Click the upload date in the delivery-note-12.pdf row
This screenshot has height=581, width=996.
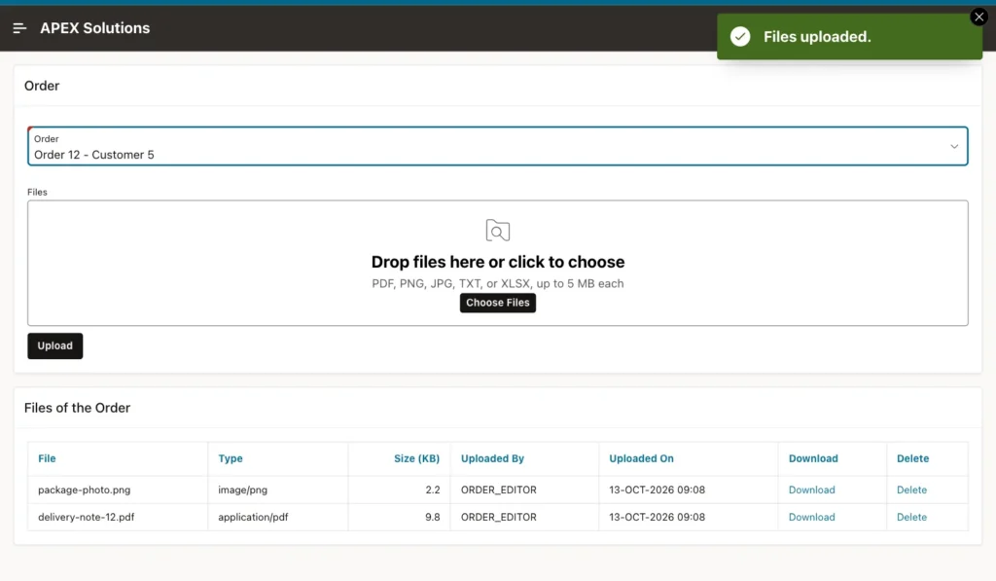[x=657, y=518]
